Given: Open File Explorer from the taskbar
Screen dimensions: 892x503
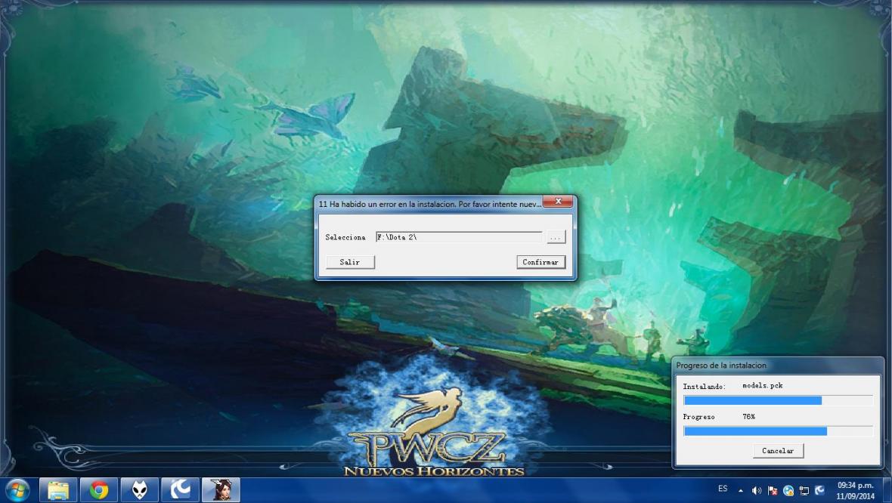Looking at the screenshot, I should click(58, 490).
